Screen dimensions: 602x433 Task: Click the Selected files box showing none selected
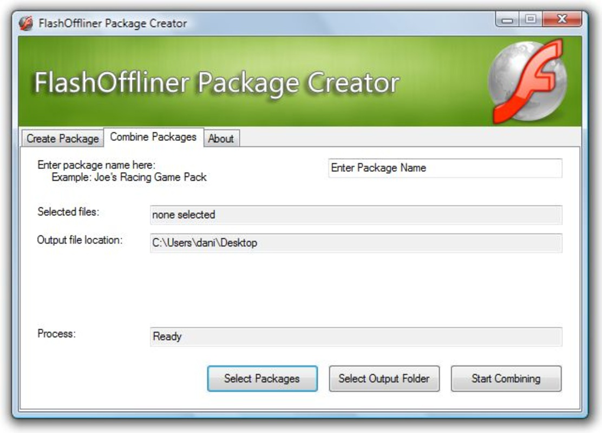tap(356, 214)
